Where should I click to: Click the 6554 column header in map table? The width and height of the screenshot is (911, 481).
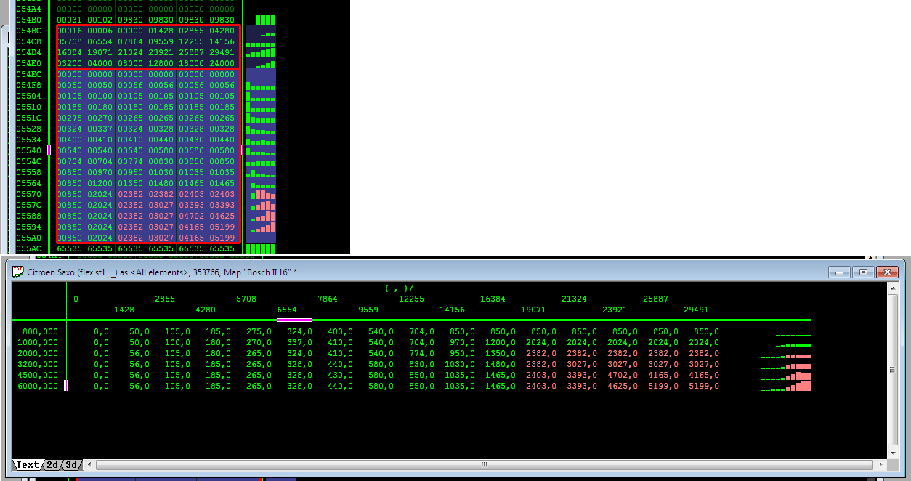tap(287, 310)
